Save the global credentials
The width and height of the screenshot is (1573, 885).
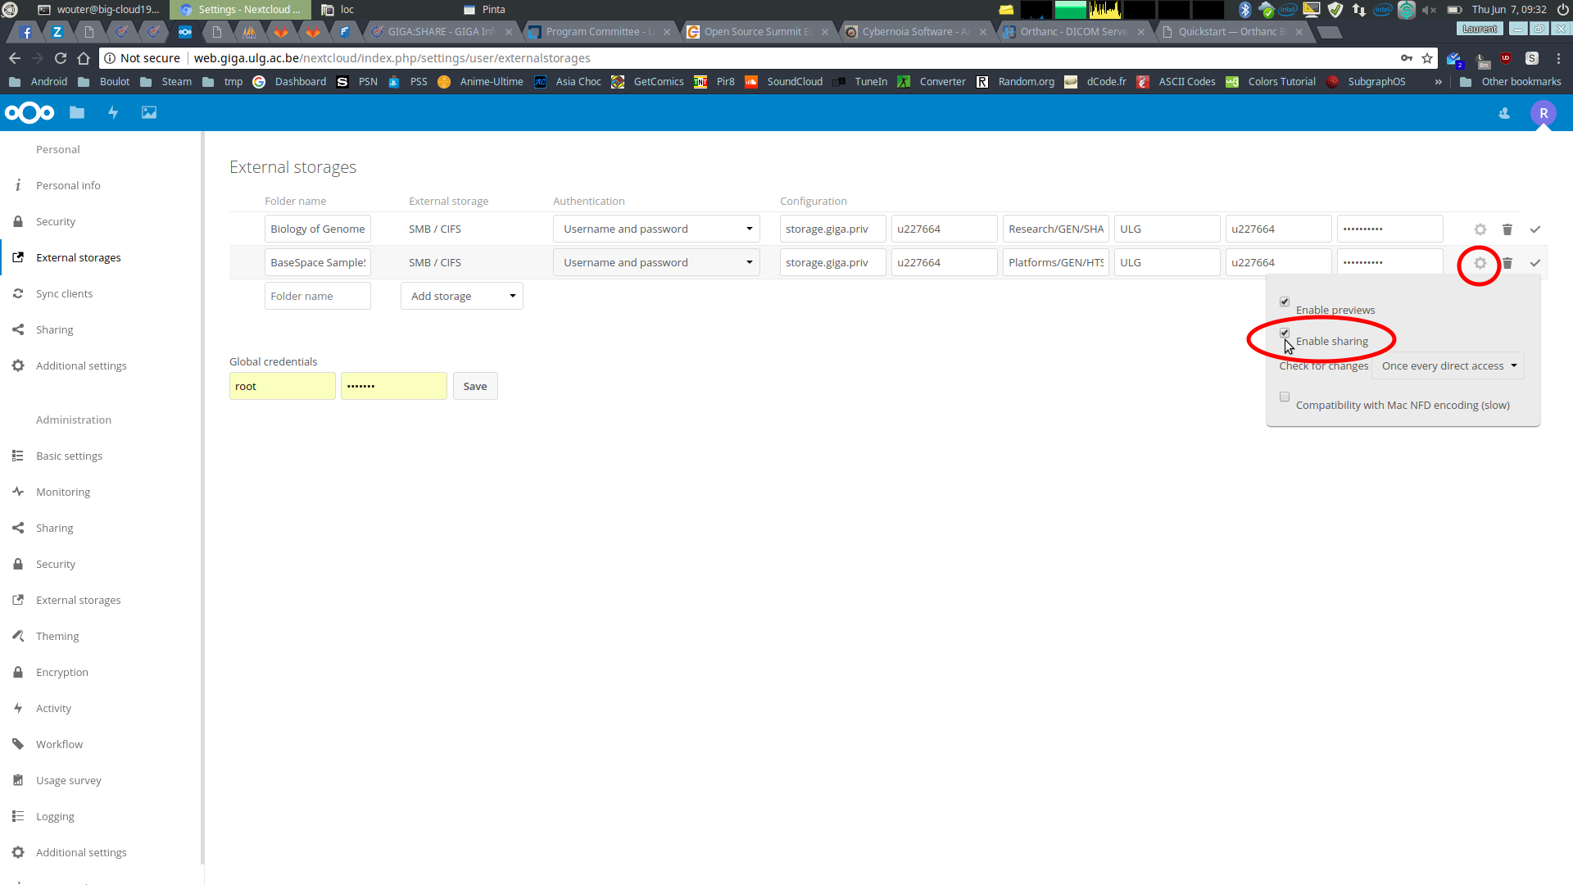coord(475,386)
